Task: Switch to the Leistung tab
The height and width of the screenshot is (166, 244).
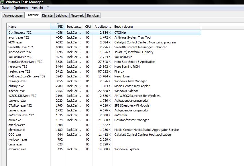Action: [x=62, y=15]
